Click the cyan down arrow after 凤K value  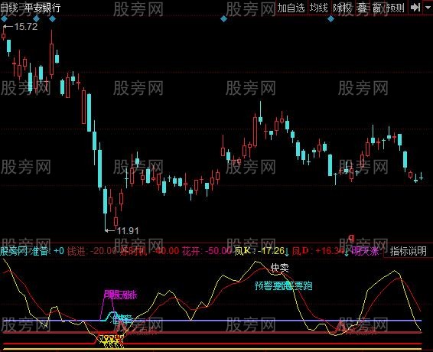coord(287,252)
